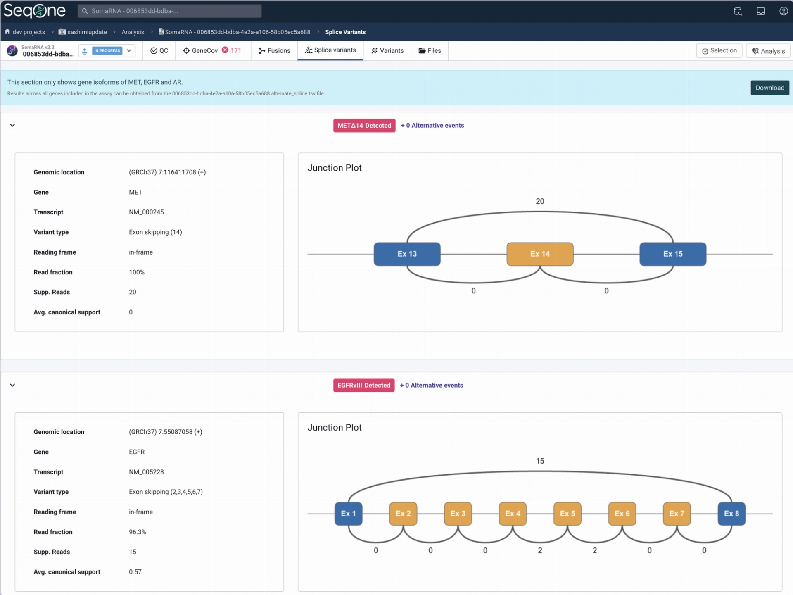
Task: Switch to the Fusions tab
Action: point(274,51)
